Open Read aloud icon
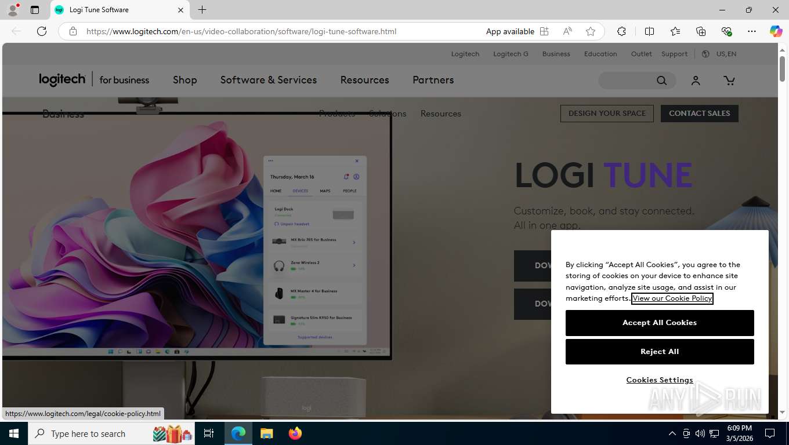This screenshot has height=445, width=789. tap(567, 31)
